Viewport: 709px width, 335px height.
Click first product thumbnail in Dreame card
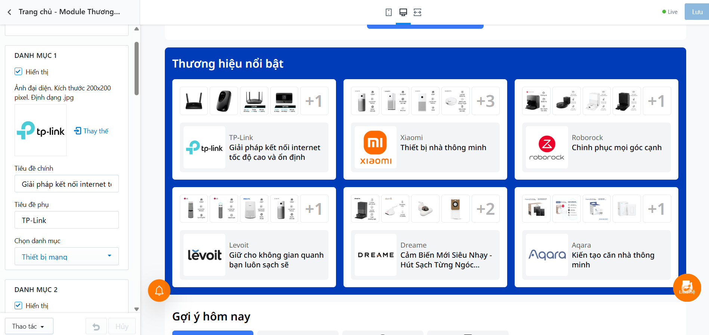365,209
